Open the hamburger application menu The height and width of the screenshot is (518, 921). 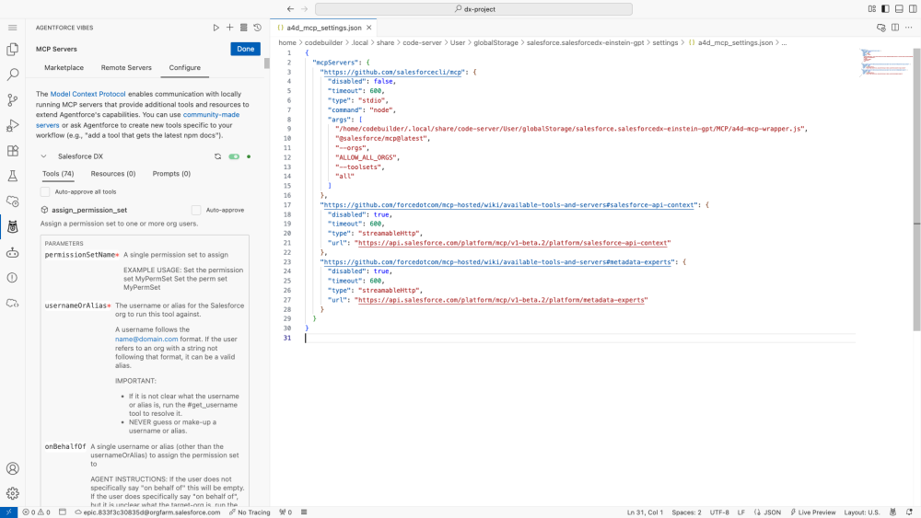(12, 28)
